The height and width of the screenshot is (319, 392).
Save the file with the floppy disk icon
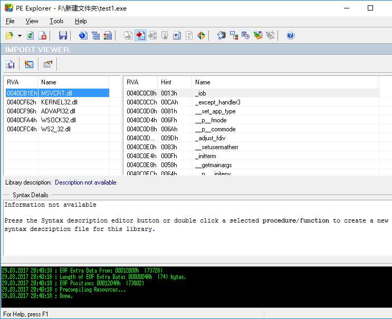63,35
